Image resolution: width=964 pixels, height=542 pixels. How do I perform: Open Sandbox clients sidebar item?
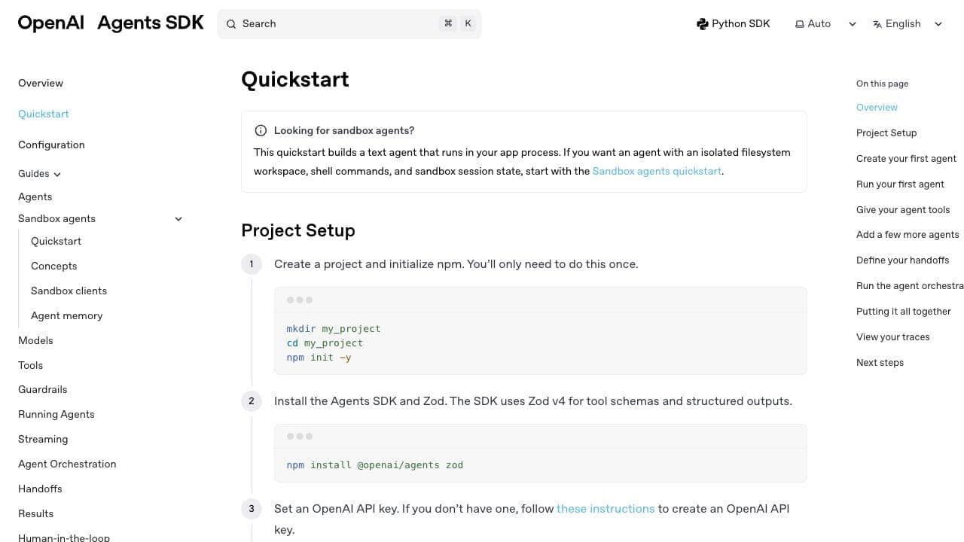(x=69, y=291)
